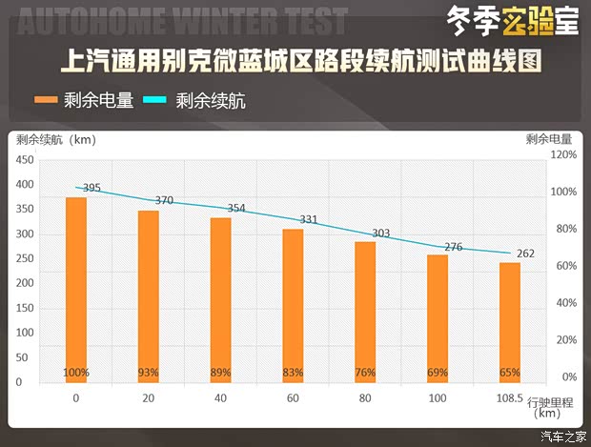Select the 100% bar at 0 km
The height and width of the screenshot is (447, 591).
pyautogui.click(x=76, y=290)
